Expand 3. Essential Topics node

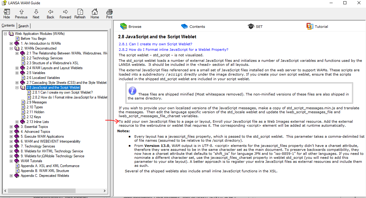pyautogui.click(x=11, y=127)
